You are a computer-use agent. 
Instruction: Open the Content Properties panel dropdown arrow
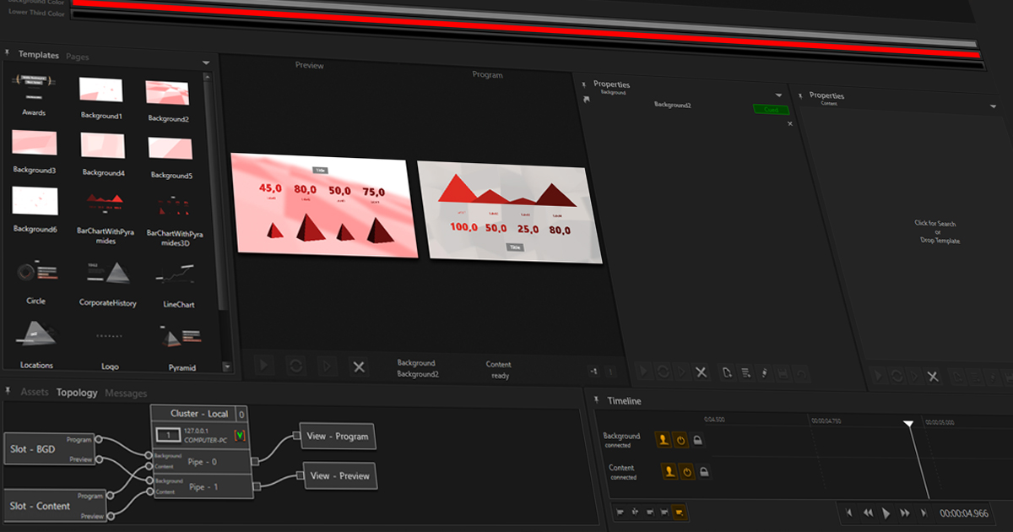click(993, 106)
